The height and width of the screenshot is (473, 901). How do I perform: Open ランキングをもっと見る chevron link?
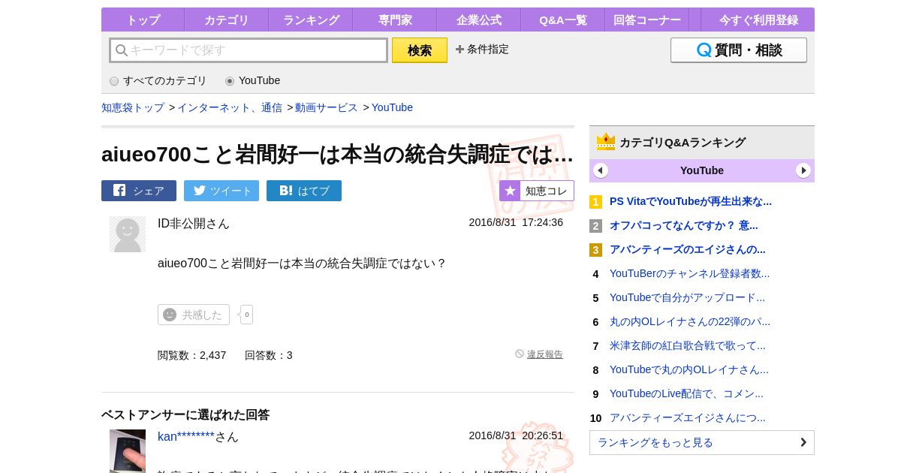pyautogui.click(x=701, y=442)
